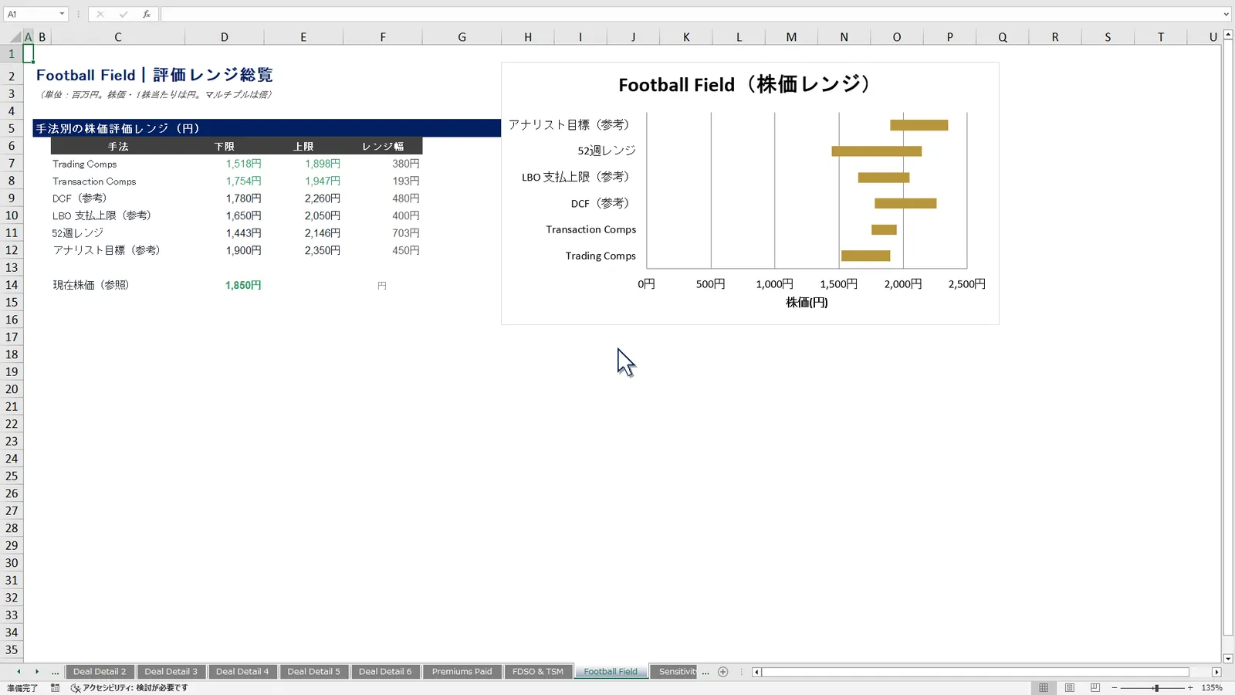Select the chart title Football Field（株価レンジ）
The height and width of the screenshot is (695, 1235).
[747, 84]
